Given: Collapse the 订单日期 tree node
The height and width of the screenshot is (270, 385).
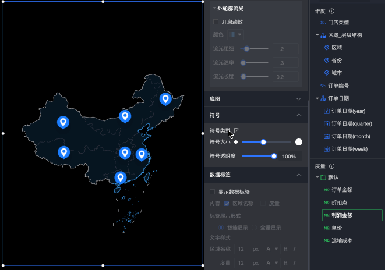Looking at the screenshot, I should [x=317, y=98].
